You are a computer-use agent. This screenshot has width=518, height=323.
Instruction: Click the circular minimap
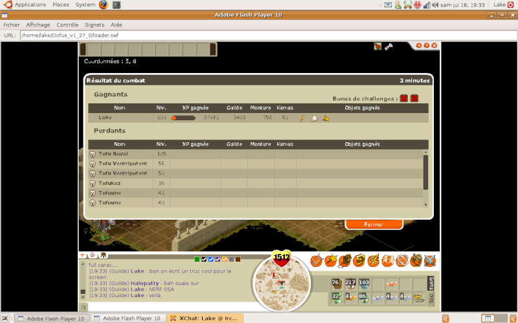pos(282,284)
